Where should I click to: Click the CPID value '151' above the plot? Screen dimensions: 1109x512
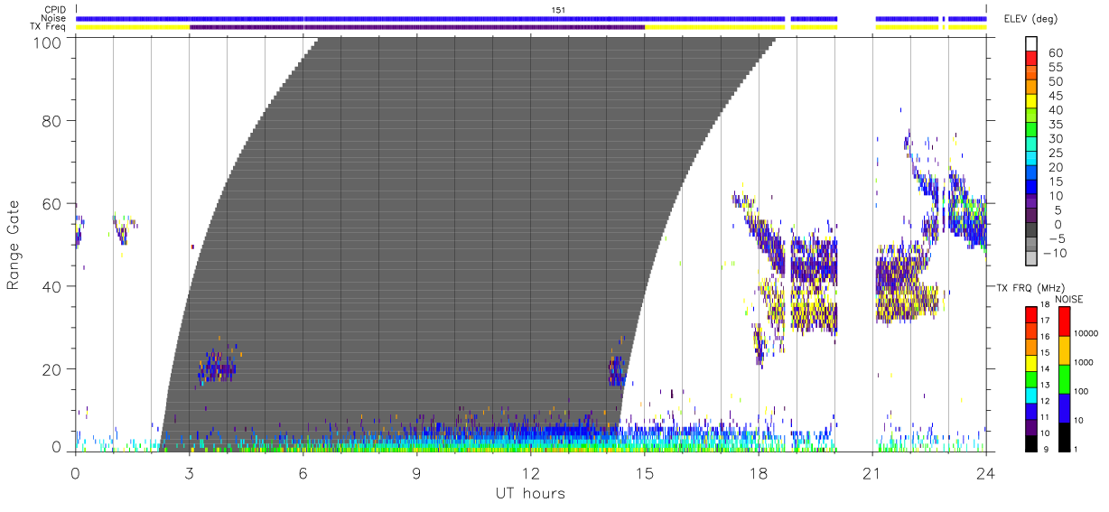[559, 10]
